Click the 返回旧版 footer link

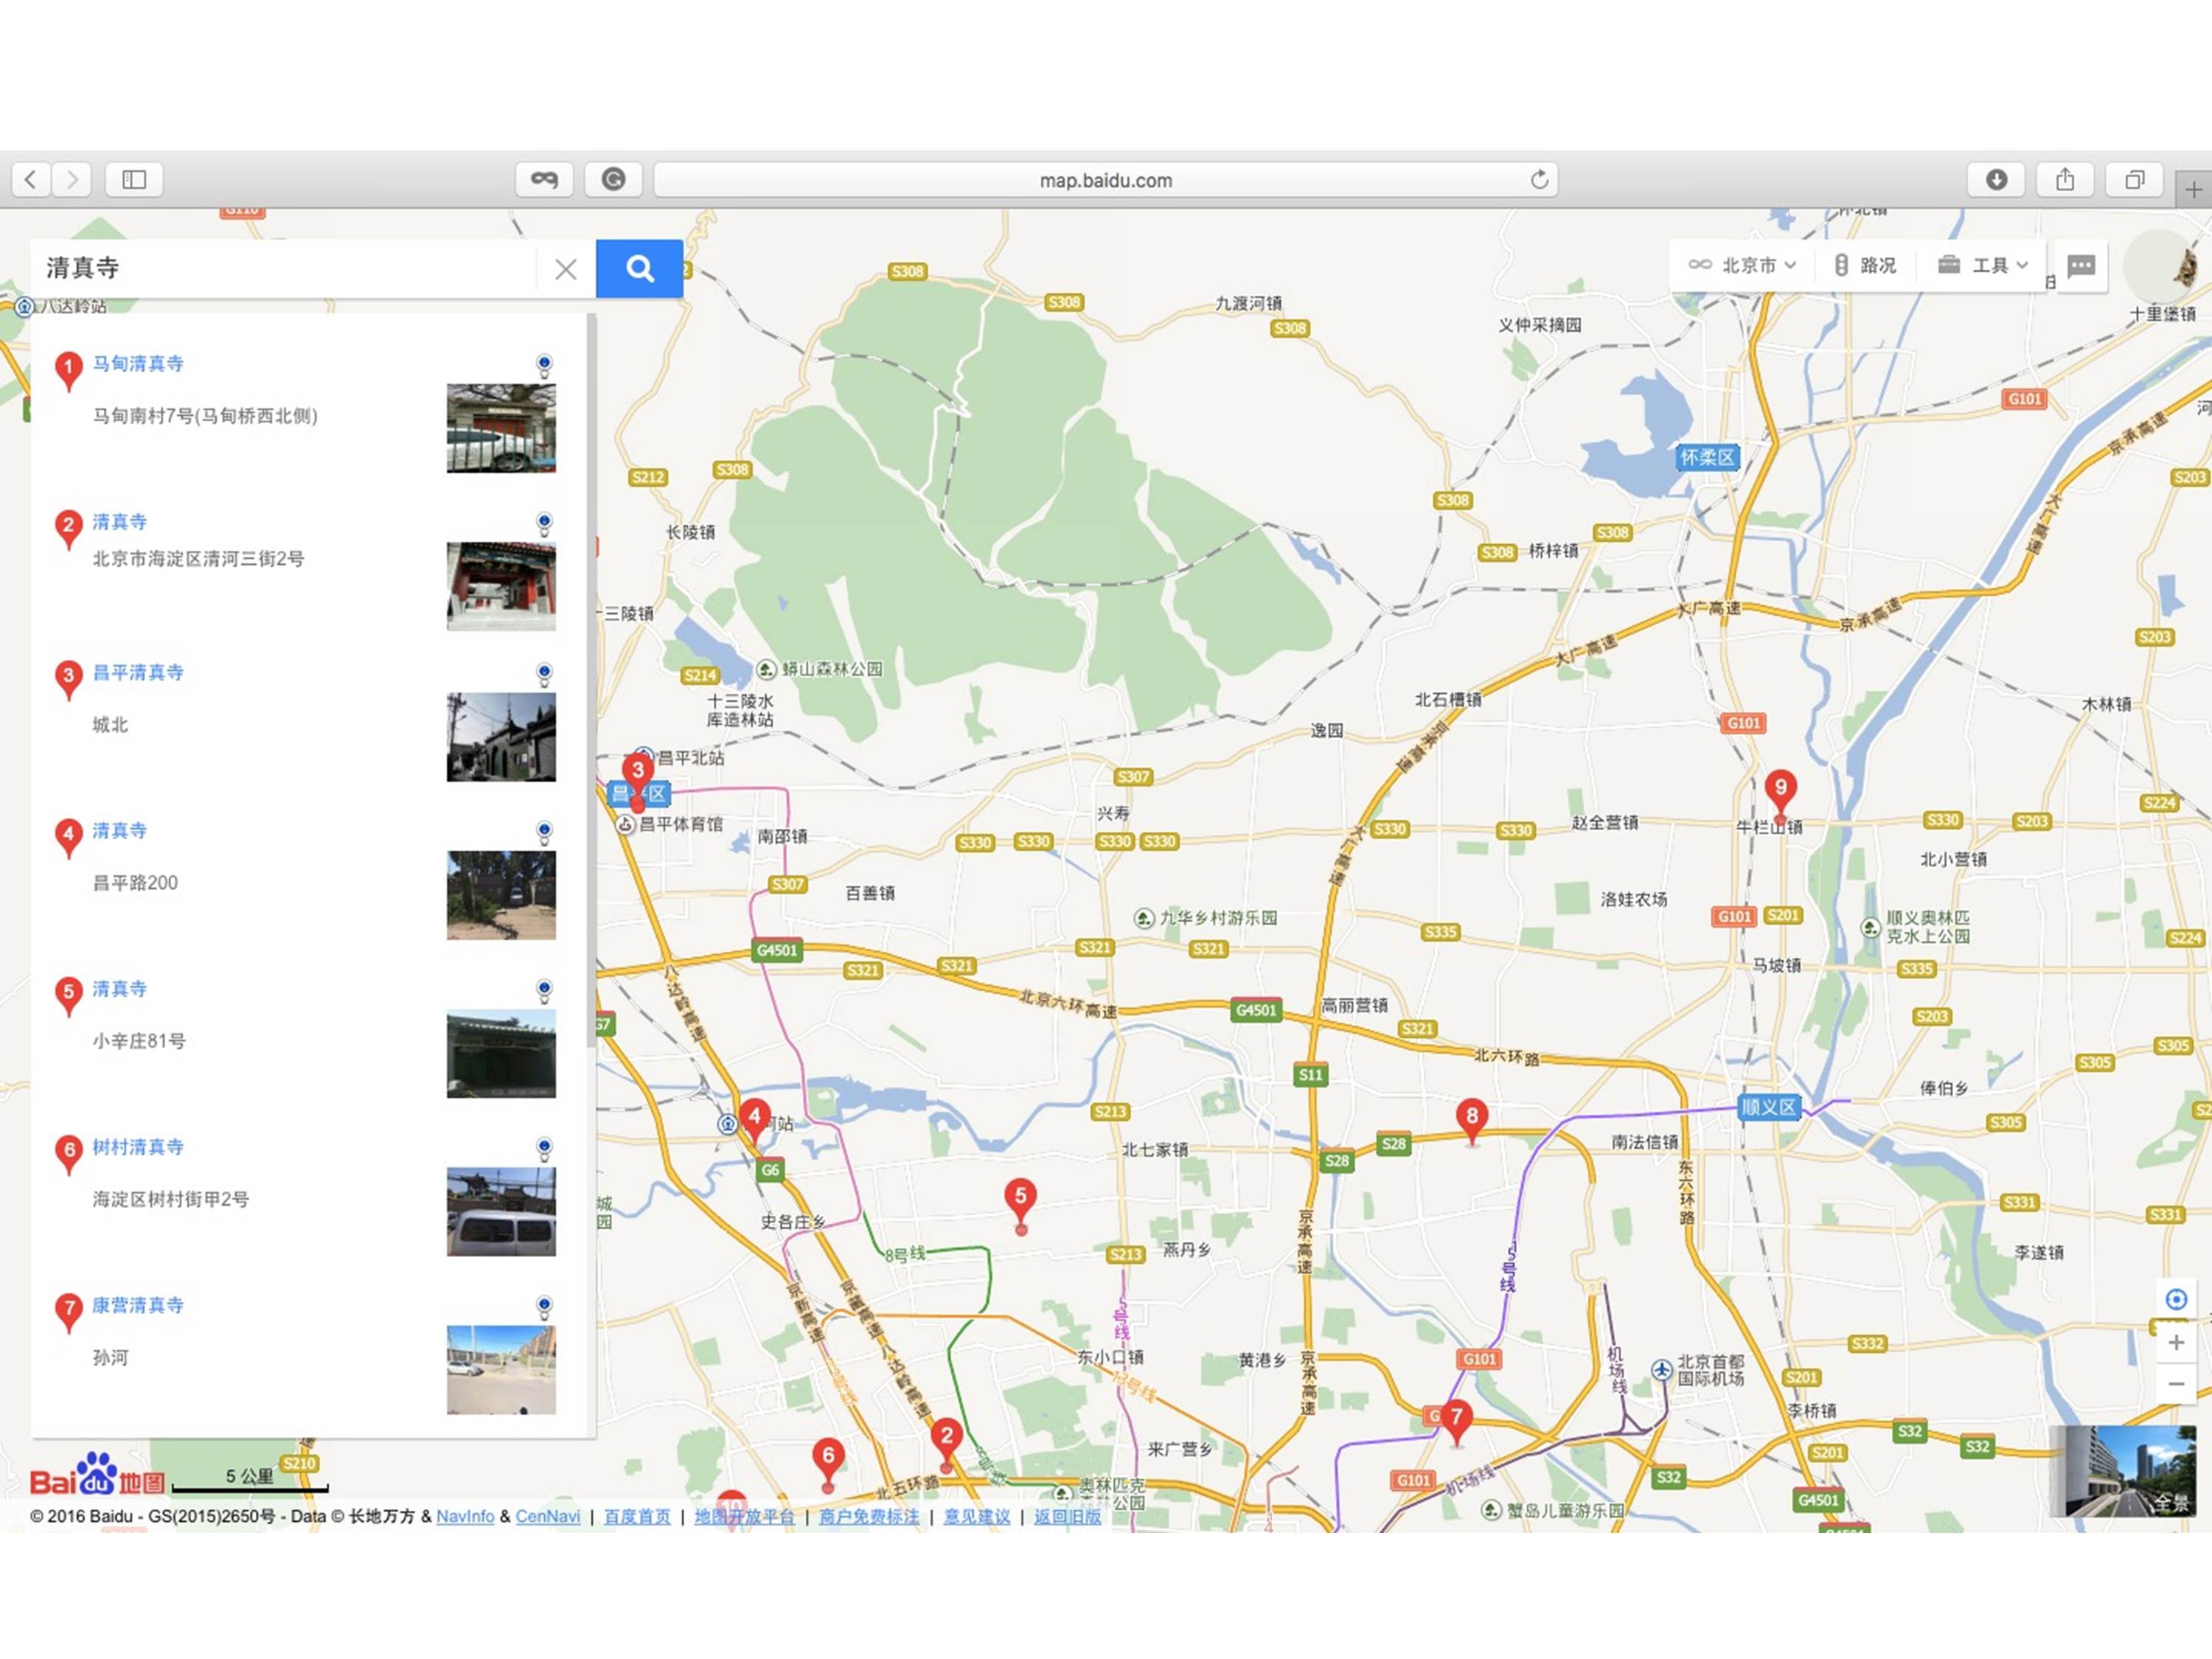pyautogui.click(x=1067, y=1516)
